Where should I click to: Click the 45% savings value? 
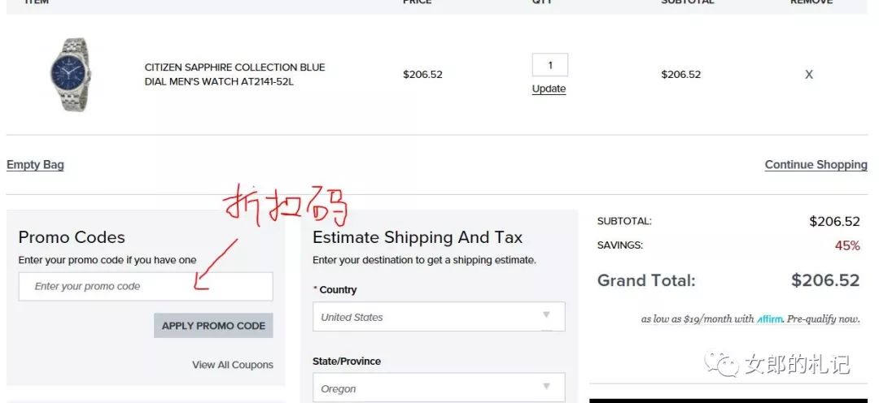tap(847, 245)
